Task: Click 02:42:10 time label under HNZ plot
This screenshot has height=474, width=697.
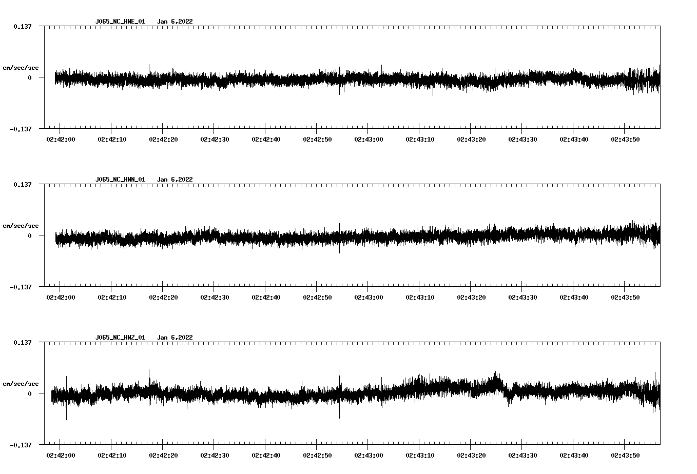Action: coord(112,456)
